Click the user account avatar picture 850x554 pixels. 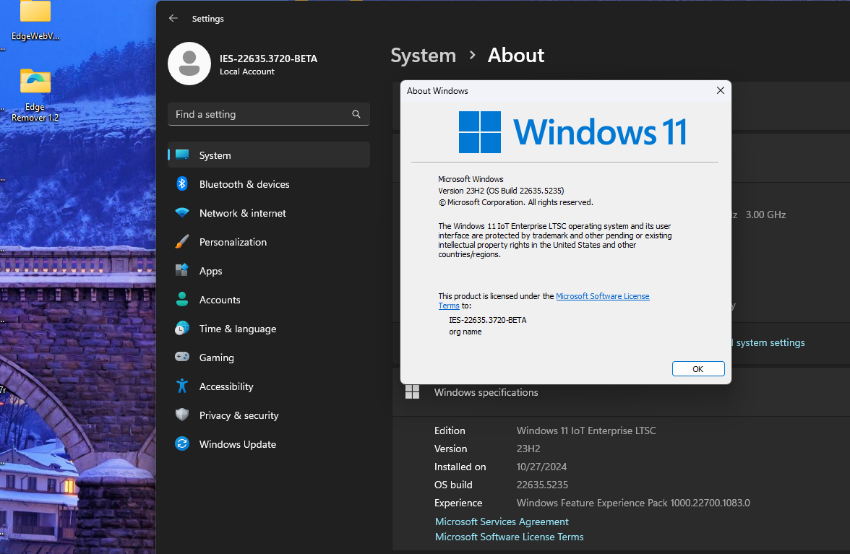point(189,64)
